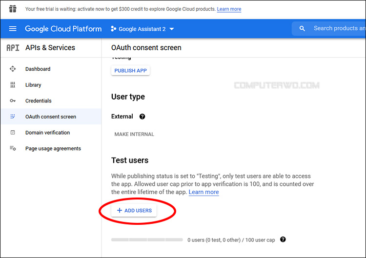Viewport: 366px width, 258px height.
Task: Click the Library sidebar icon
Action: pyautogui.click(x=13, y=85)
